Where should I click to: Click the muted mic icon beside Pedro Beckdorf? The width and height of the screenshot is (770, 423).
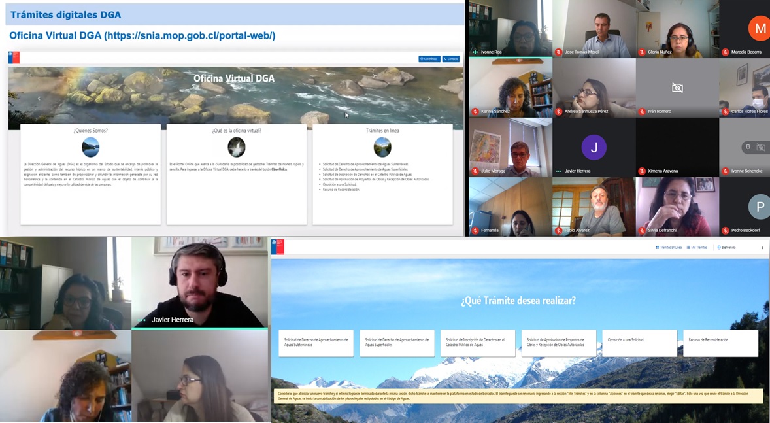[726, 230]
